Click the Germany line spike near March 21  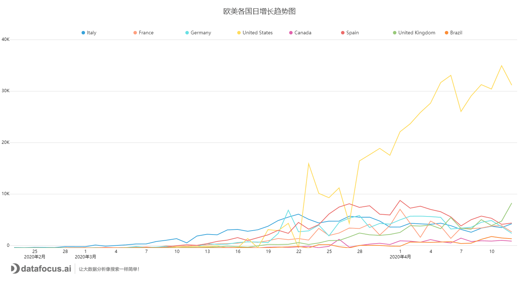click(x=288, y=210)
